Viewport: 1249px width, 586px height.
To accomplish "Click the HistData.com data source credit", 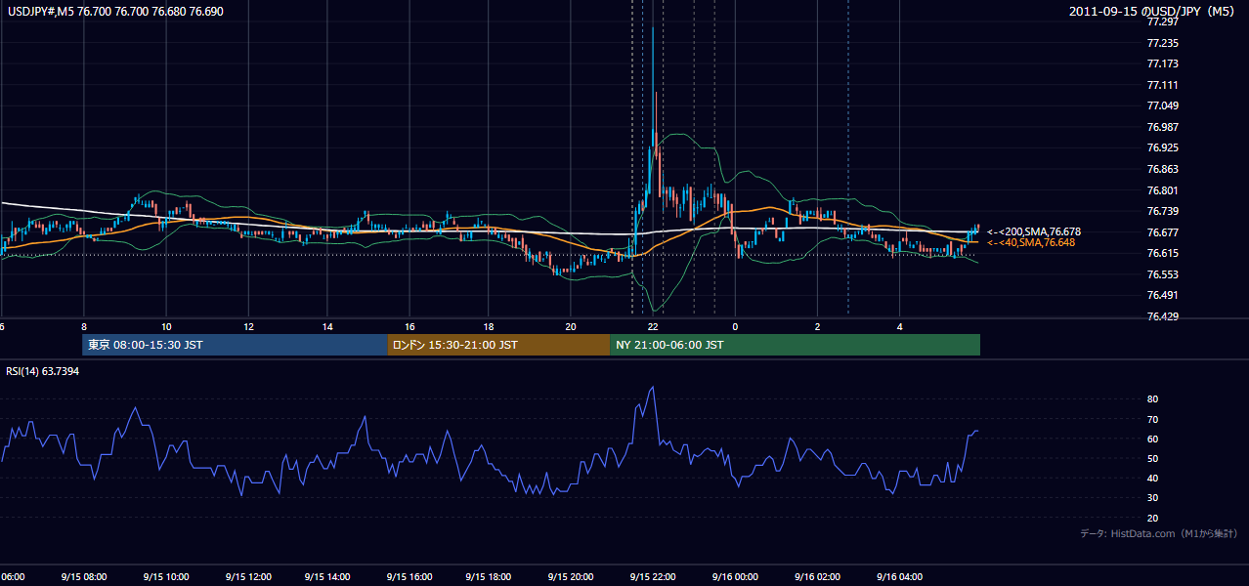I will 1158,533.
